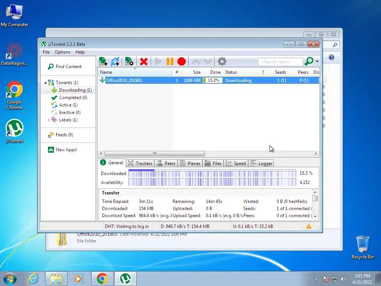Switch to the Files tab
This screenshot has height=286, width=381.
213,163
